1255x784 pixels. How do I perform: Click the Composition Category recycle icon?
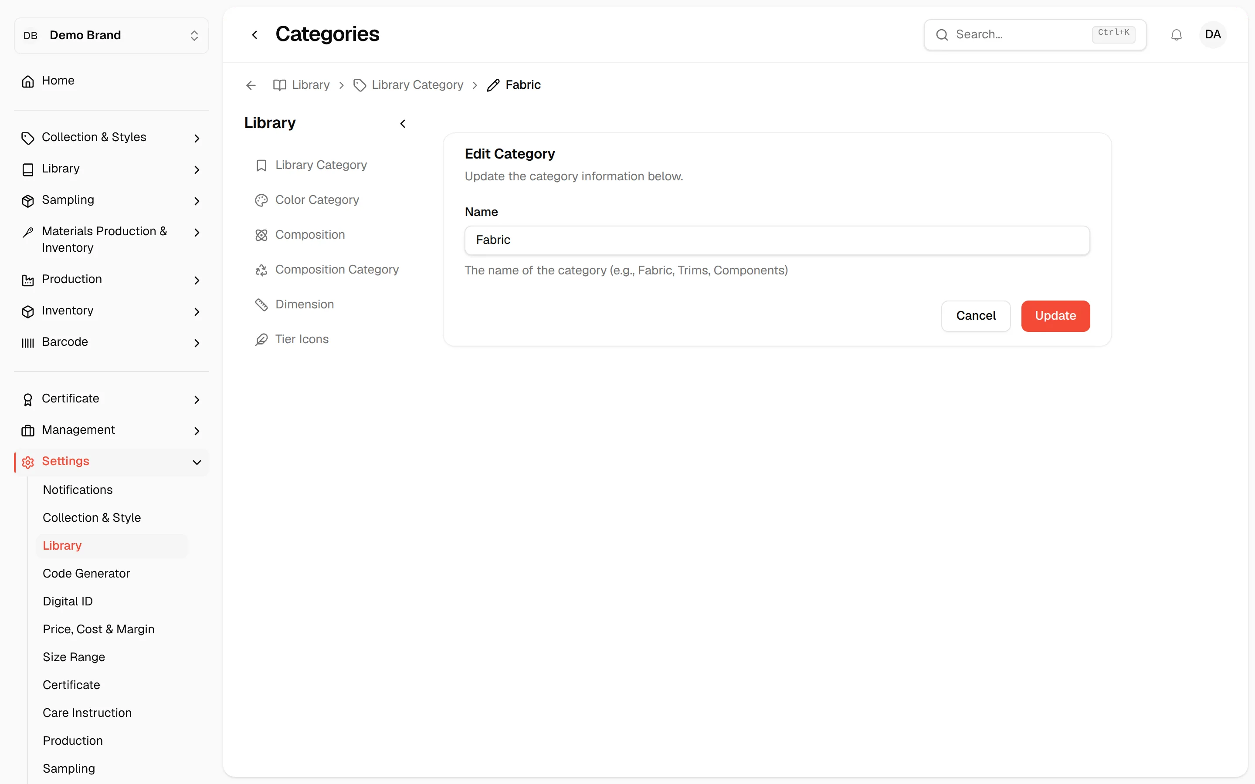[261, 270]
